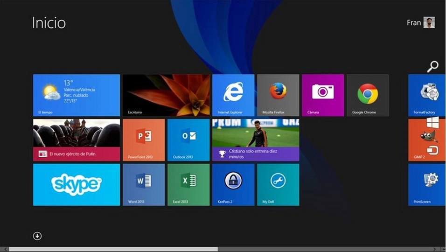Viewport: 446px width, 252px height.
Task: Open the El tiempo weather tile
Action: point(77,95)
